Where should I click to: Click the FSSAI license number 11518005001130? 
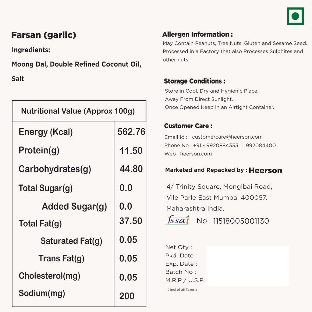click(x=241, y=221)
